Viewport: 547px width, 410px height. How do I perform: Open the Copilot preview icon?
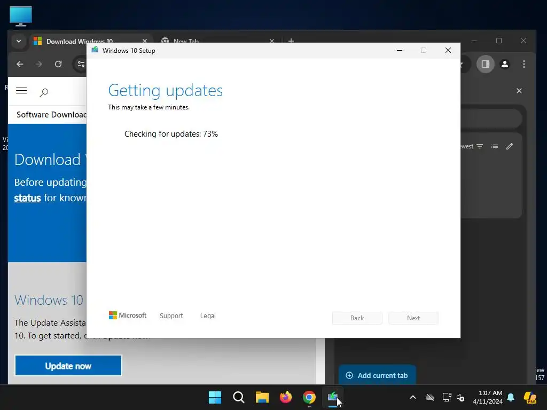(530, 397)
